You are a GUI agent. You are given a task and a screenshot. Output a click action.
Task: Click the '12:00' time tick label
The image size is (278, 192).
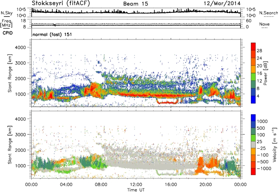(x=136, y=185)
